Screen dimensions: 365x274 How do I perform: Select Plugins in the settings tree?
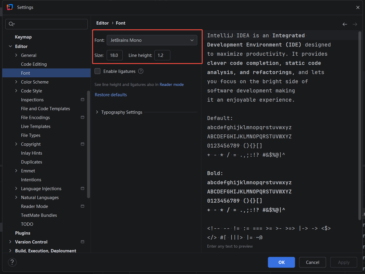pos(23,233)
